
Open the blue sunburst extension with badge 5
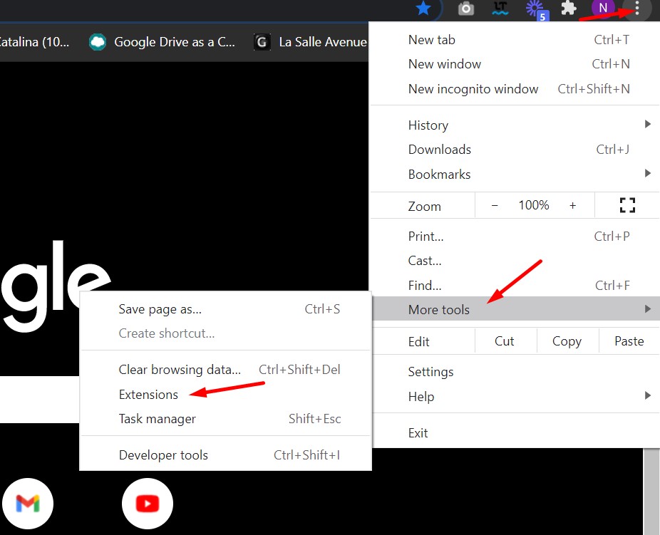pos(536,9)
